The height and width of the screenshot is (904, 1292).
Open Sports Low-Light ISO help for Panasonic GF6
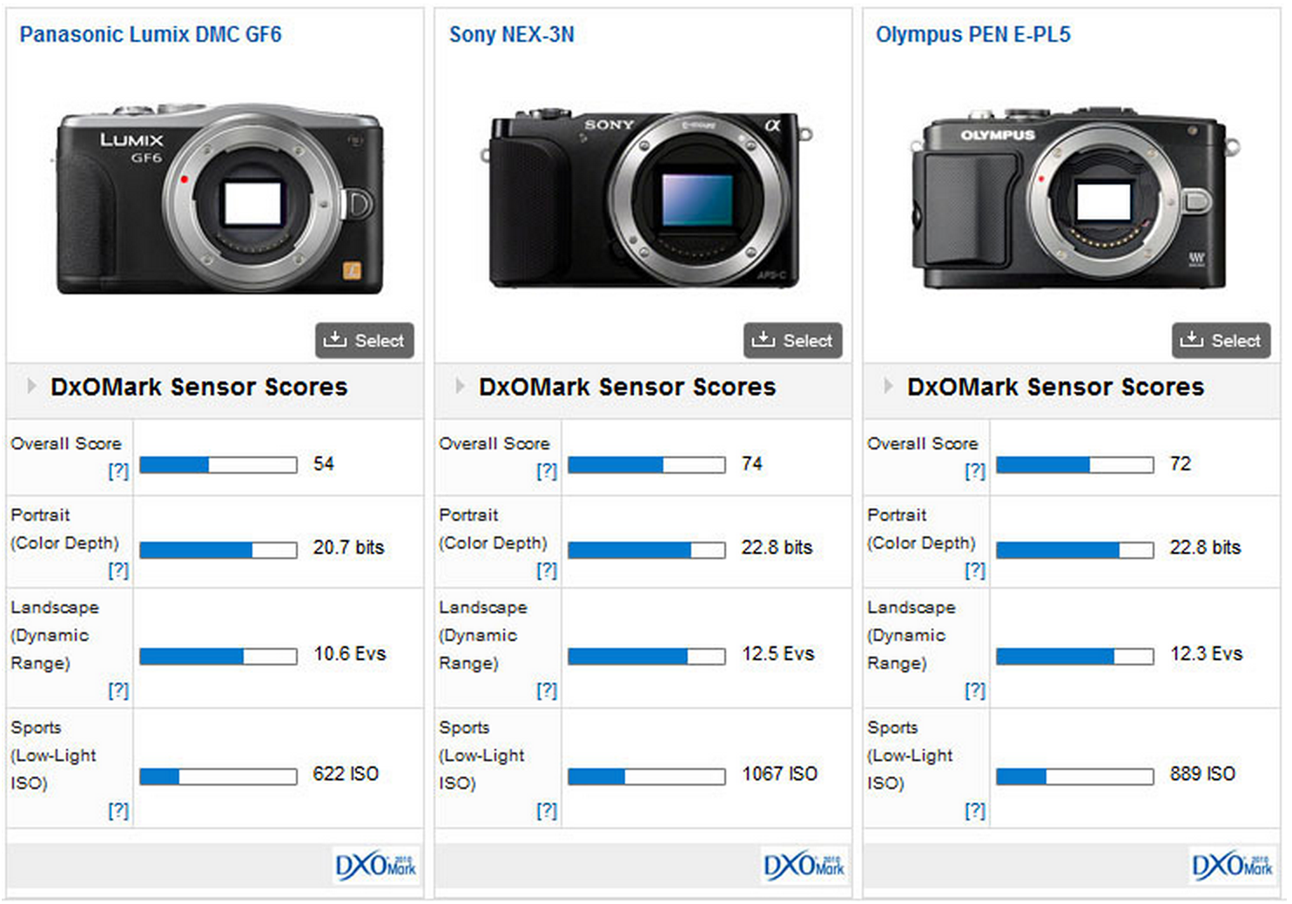tap(118, 811)
